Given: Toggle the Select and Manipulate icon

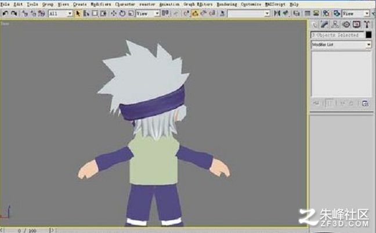Looking at the screenshot, I should tap(176, 13).
